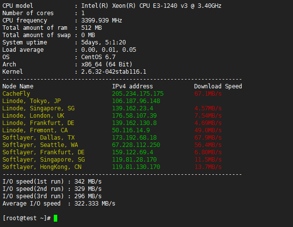The width and height of the screenshot is (293, 227).
Task: Click the Softlayer, Singapore, SG speed 11.5MB/s
Action: [x=208, y=160]
